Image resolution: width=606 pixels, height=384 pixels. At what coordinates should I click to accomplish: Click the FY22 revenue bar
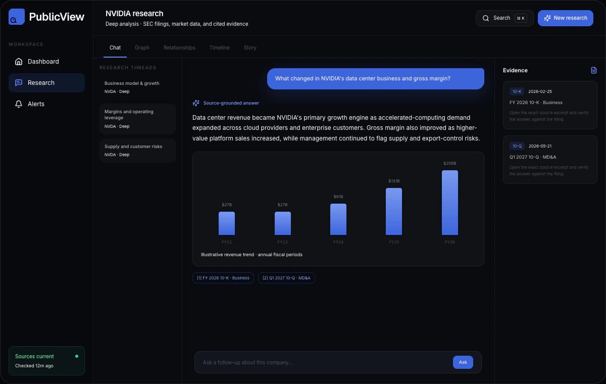(227, 223)
